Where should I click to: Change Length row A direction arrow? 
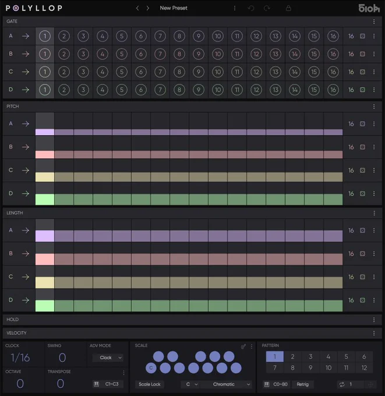pos(26,231)
